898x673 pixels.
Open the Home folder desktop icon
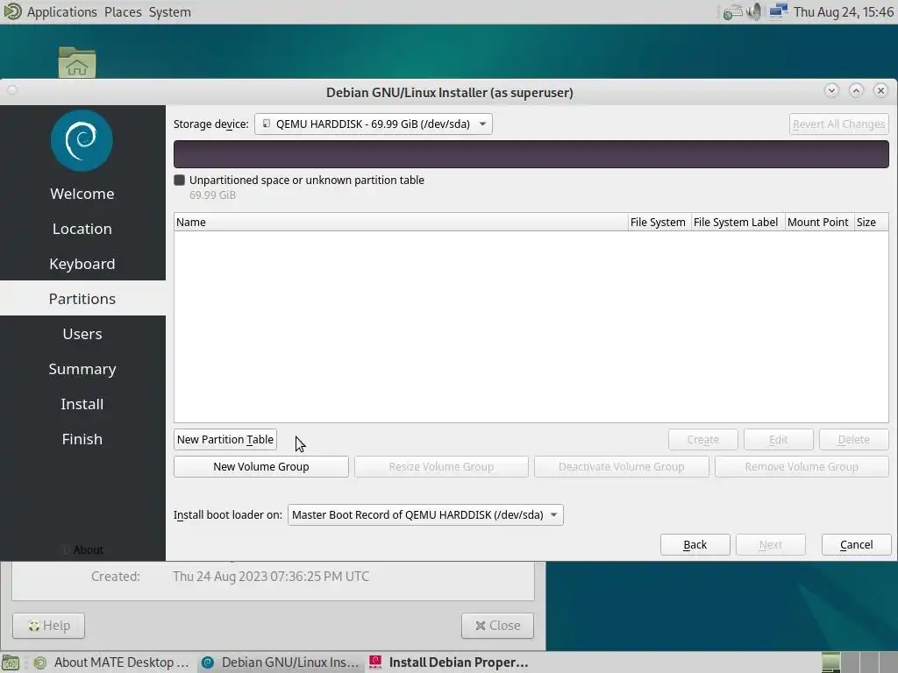77,62
